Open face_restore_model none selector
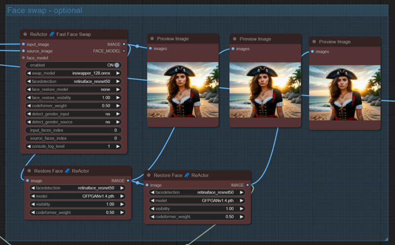 (x=74, y=89)
